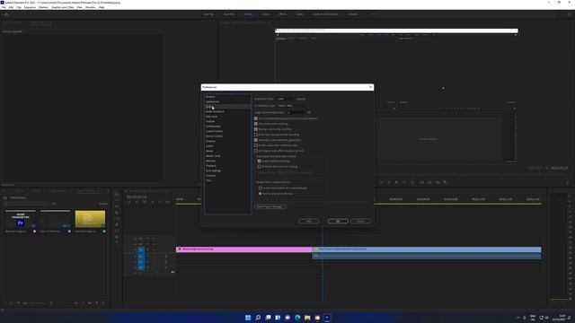Viewport: 575px width, 323px height.
Task: Open Microsoft Edge from taskbar
Action: pos(297,318)
